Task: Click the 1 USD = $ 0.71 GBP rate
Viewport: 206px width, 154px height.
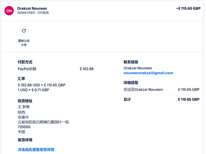Action: tap(33, 90)
